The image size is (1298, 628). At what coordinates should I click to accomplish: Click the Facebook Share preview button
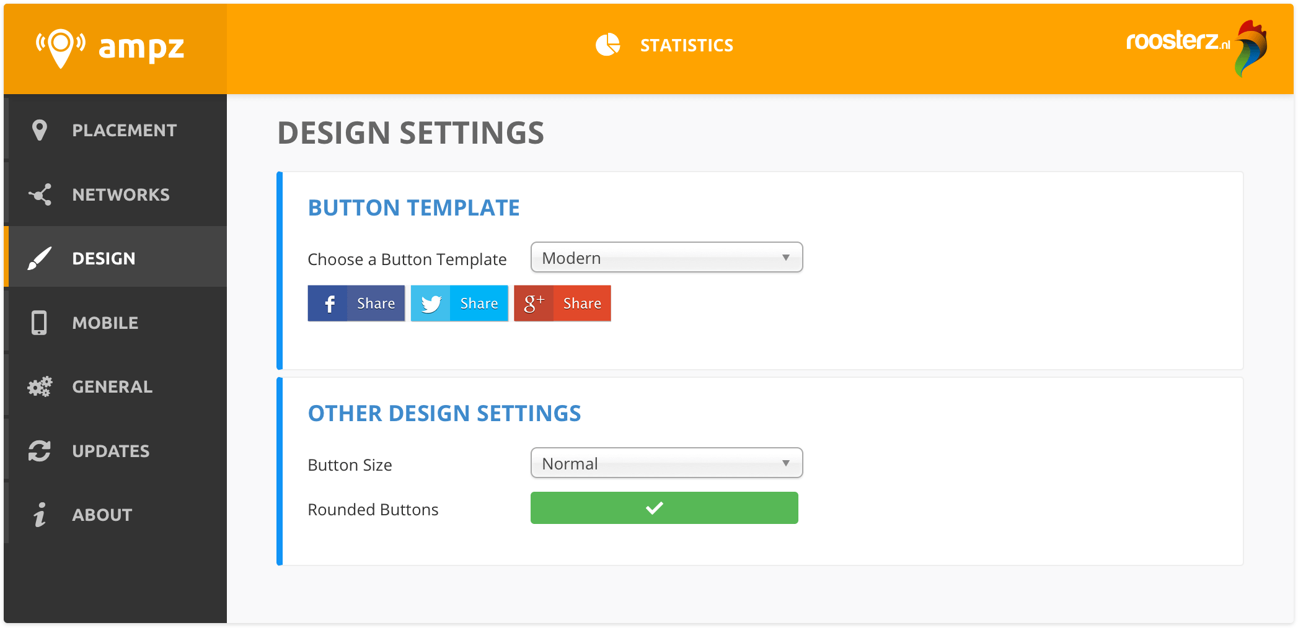tap(356, 303)
